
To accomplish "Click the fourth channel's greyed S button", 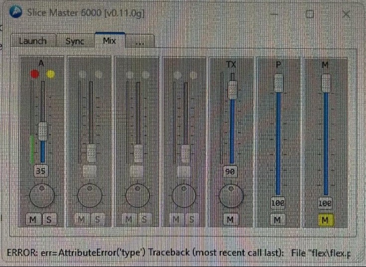I will coord(191,219).
